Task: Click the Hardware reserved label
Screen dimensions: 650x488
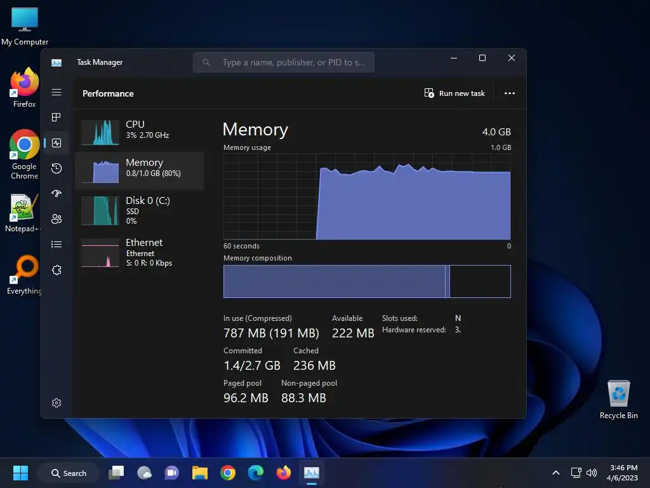Action: [x=414, y=330]
